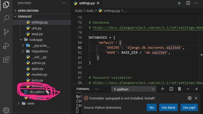Collapse the todoapp folder
Image resolution: width=203 pixels, height=114 pixels.
(36, 40)
